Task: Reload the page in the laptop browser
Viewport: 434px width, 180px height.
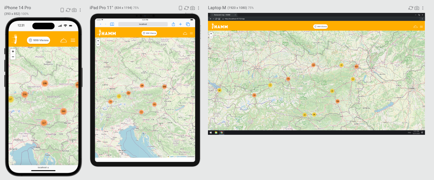Action: point(216,19)
